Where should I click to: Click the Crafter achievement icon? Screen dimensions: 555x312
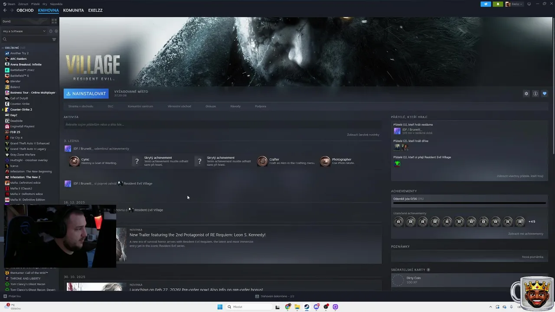(x=262, y=161)
